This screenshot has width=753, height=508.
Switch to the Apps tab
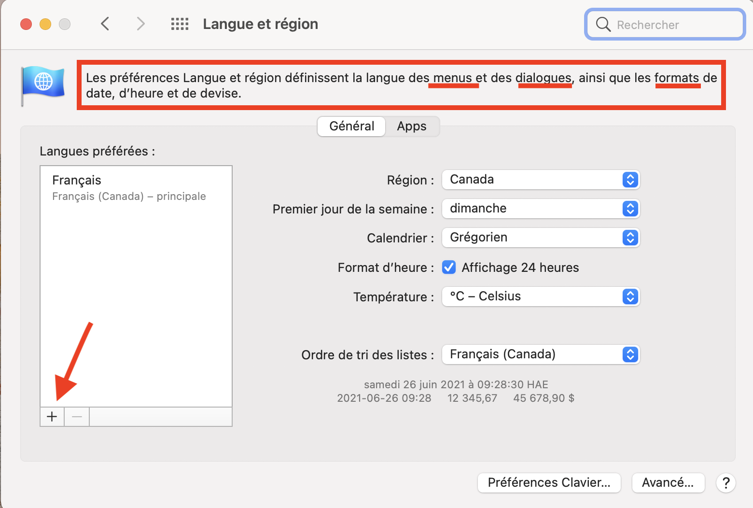pos(412,127)
